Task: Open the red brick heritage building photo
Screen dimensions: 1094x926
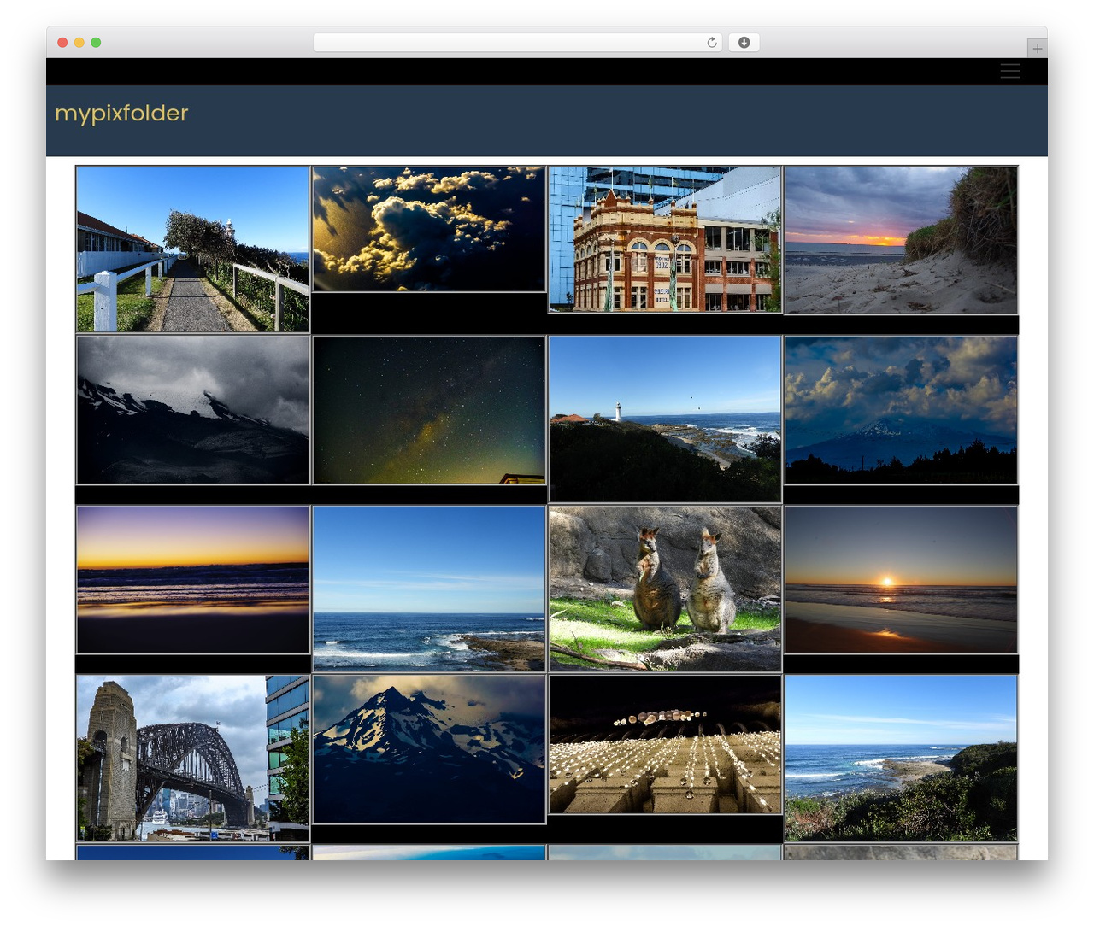Action: point(665,239)
